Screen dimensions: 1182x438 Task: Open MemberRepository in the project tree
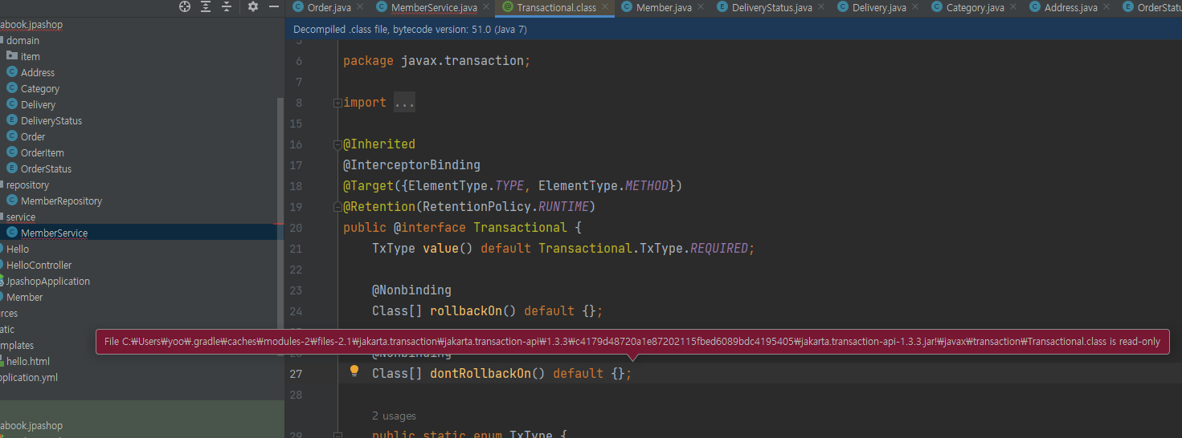[x=61, y=201]
